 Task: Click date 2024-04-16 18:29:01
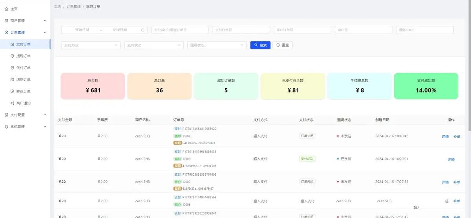coord(392,159)
